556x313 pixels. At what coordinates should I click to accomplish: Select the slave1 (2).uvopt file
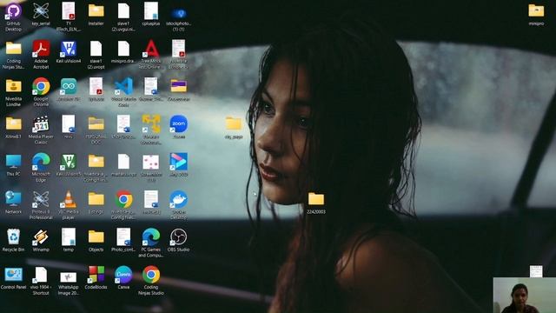pyautogui.click(x=96, y=49)
